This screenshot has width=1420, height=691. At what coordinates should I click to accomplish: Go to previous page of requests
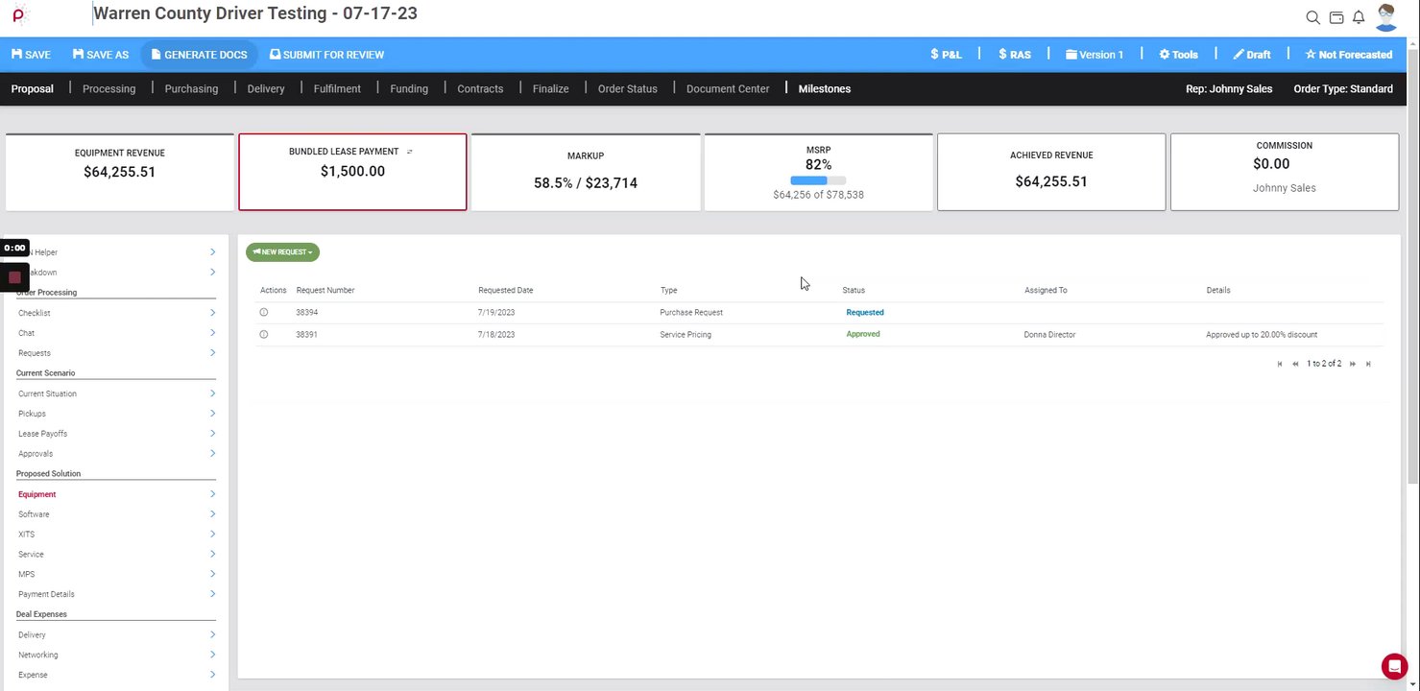[1295, 364]
